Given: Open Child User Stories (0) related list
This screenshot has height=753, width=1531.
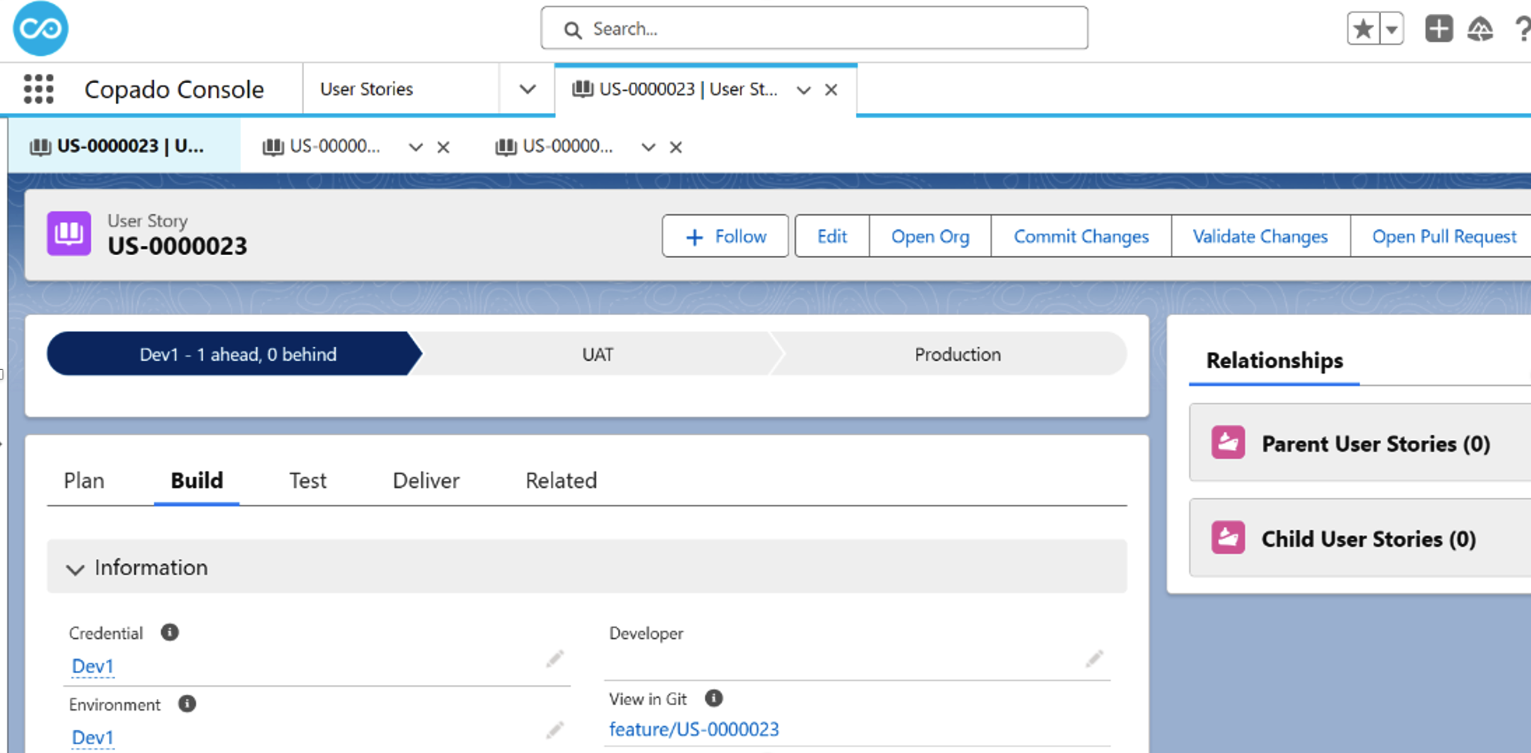Looking at the screenshot, I should pos(1369,539).
